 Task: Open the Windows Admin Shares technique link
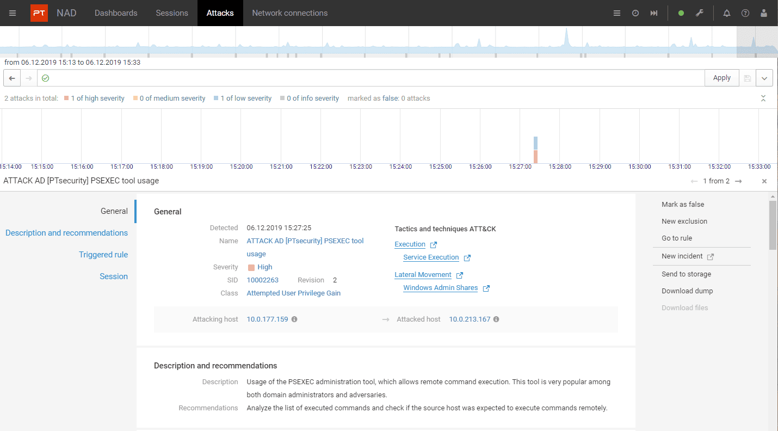440,288
